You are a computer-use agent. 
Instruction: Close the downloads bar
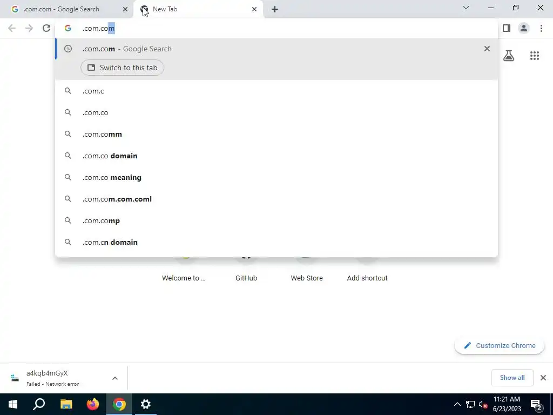pos(543,378)
